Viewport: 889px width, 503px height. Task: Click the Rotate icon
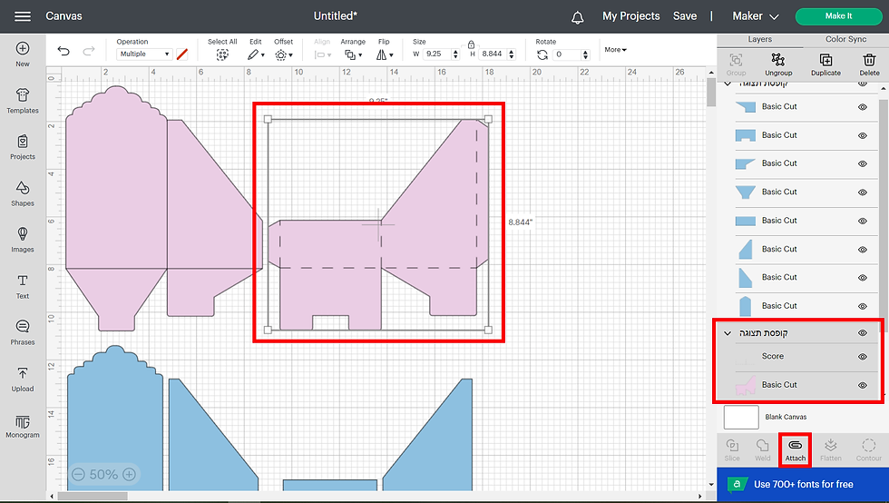pos(542,54)
